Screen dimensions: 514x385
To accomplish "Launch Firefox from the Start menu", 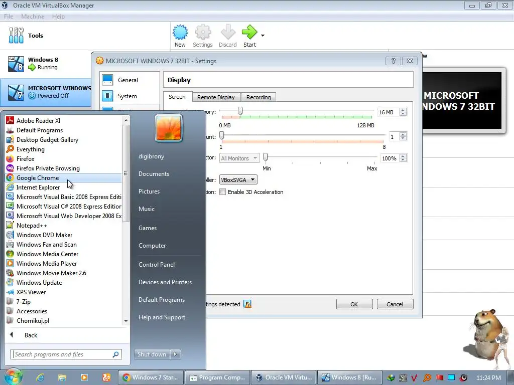I will [64, 158].
